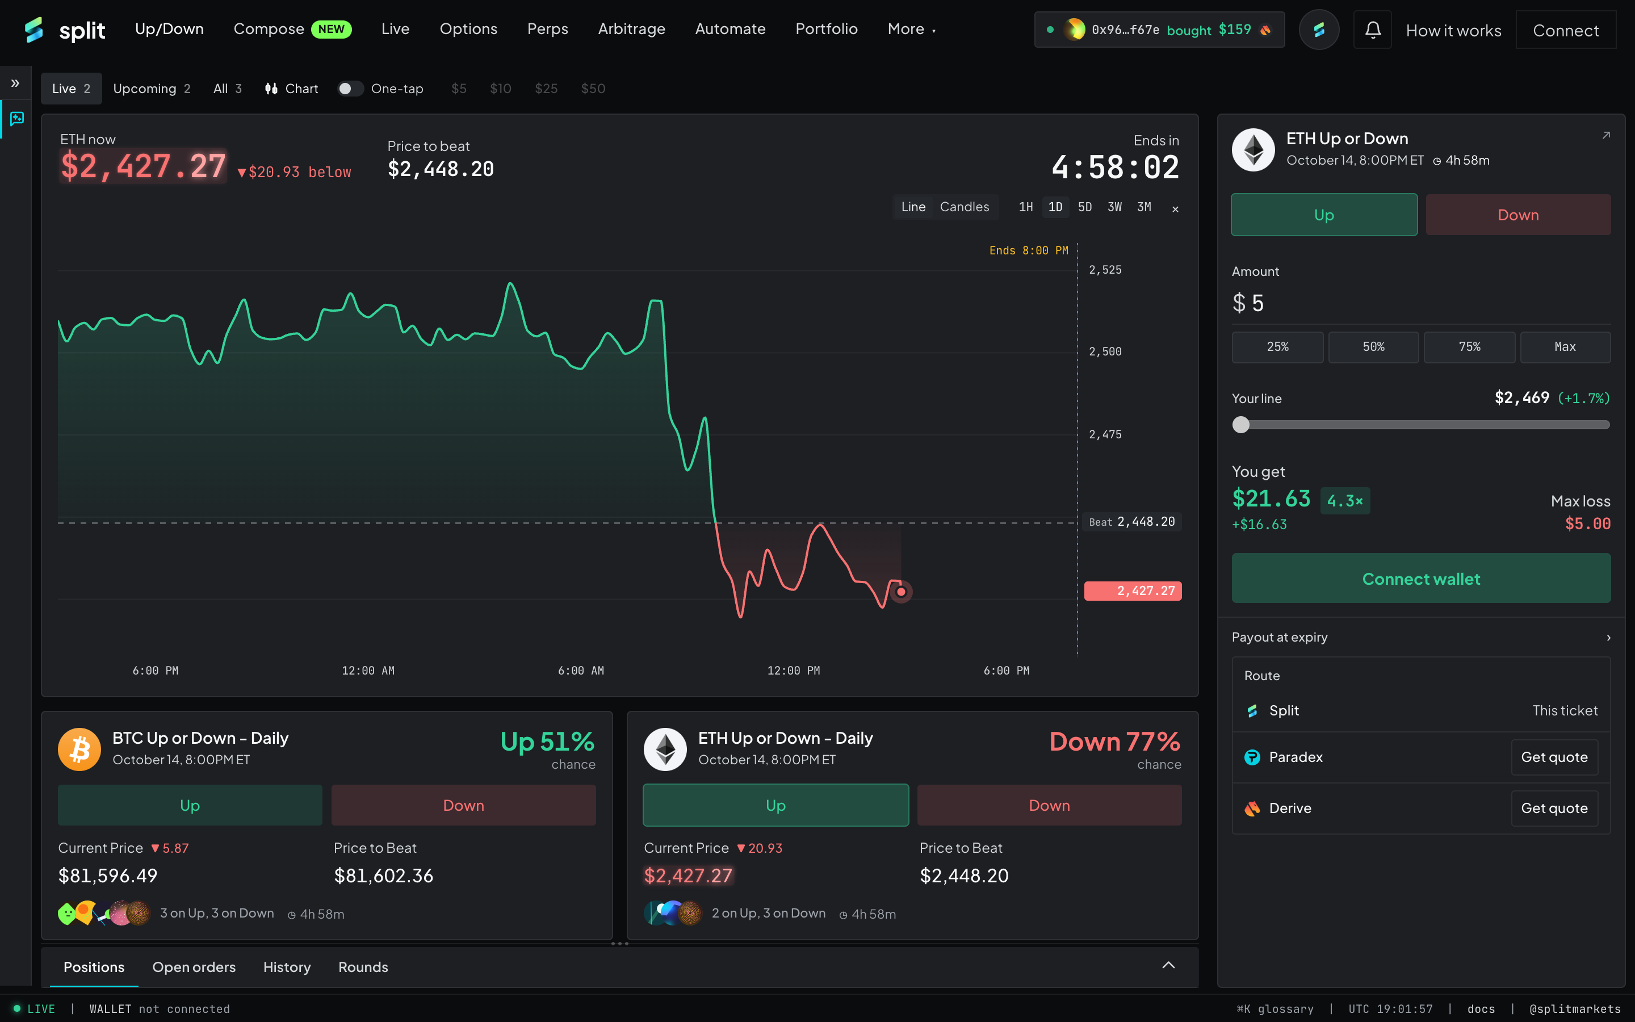Choose Up on BTC Up or Down Daily
The height and width of the screenshot is (1022, 1635).
pos(190,805)
